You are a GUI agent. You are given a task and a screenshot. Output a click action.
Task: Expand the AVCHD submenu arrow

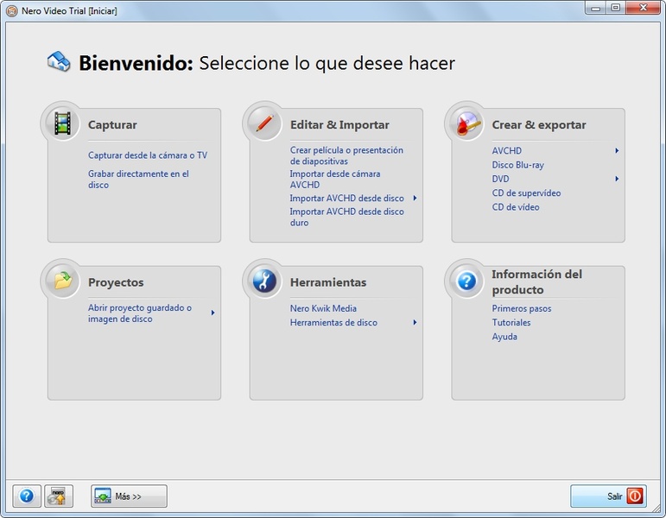point(617,151)
